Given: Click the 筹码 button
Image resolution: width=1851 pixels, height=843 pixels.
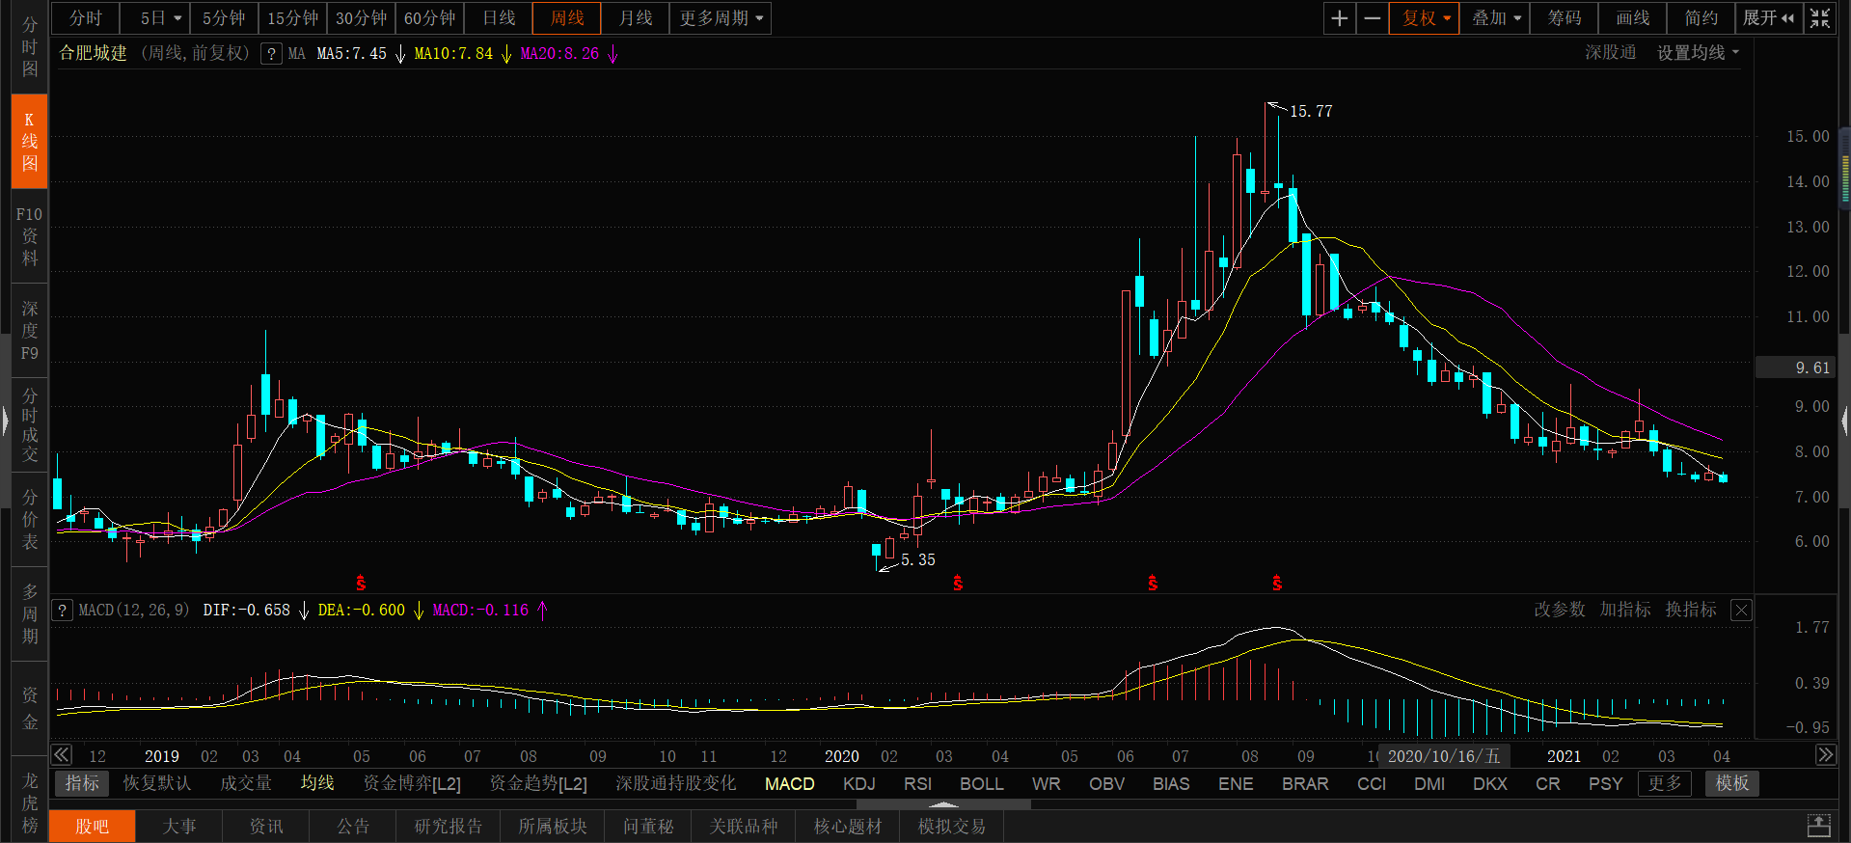Looking at the screenshot, I should click(1565, 18).
